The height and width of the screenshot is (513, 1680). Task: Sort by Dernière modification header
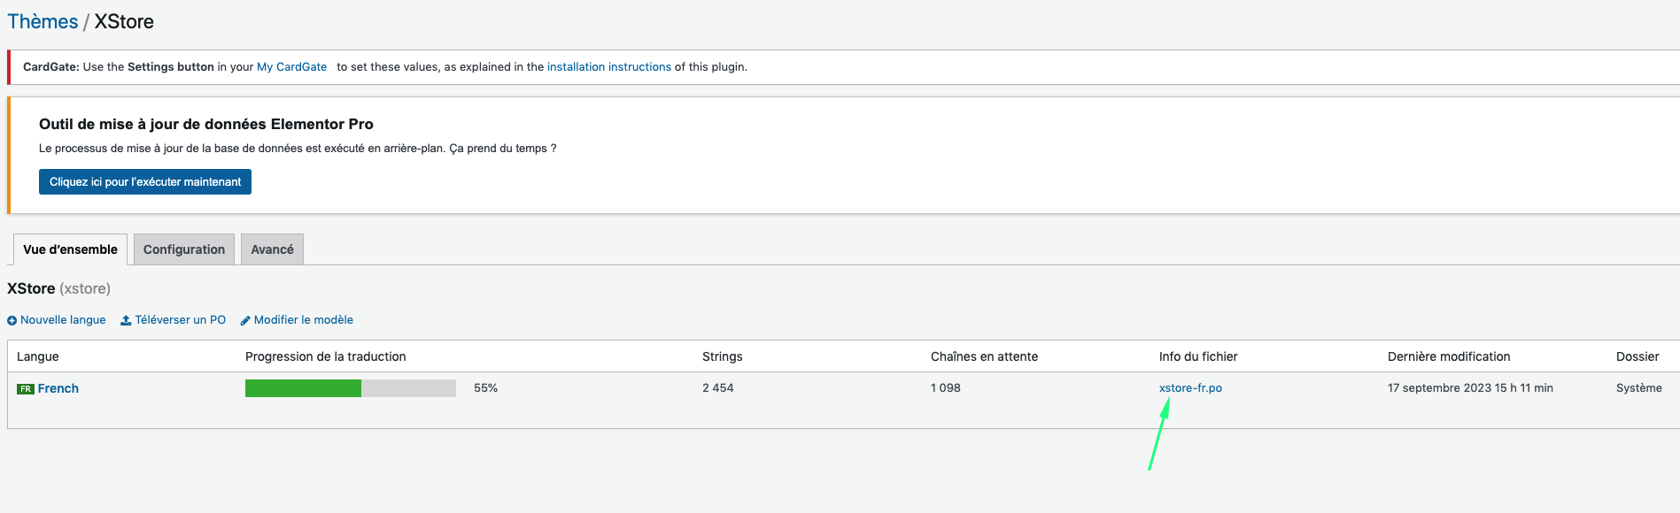point(1449,356)
